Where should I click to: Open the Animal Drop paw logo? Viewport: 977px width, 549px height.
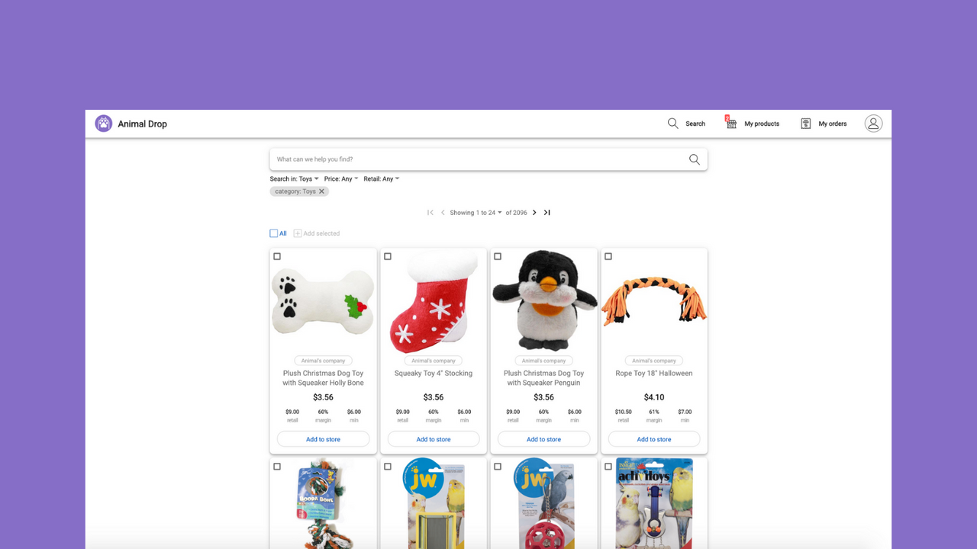pyautogui.click(x=103, y=123)
